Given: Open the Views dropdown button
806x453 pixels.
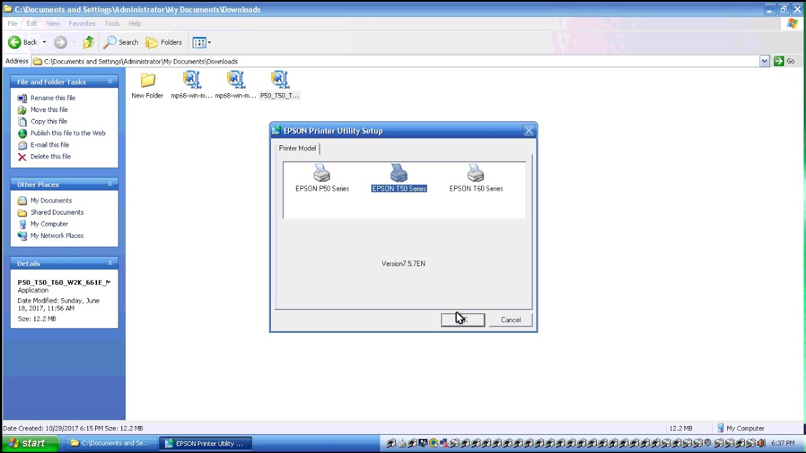Looking at the screenshot, I should tap(202, 42).
